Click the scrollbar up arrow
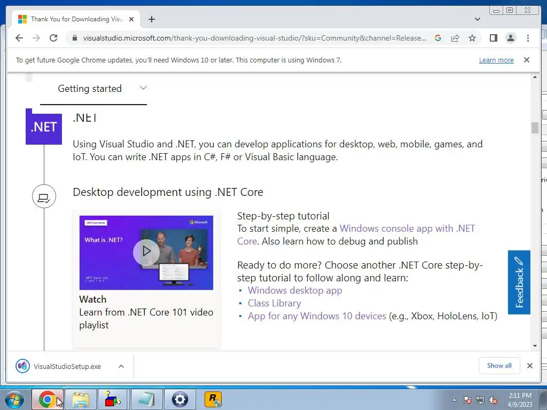Image resolution: width=547 pixels, height=410 pixels. click(x=535, y=77)
